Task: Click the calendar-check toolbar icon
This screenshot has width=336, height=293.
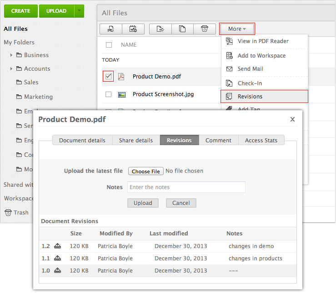Action: [x=133, y=29]
